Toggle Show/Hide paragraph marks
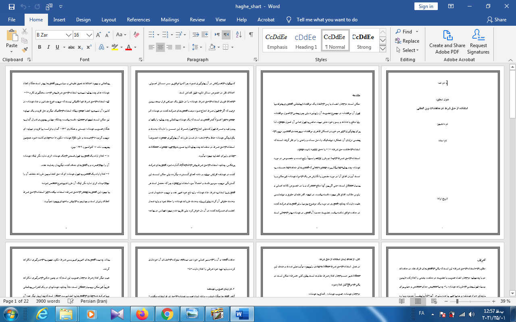 pyautogui.click(x=251, y=35)
